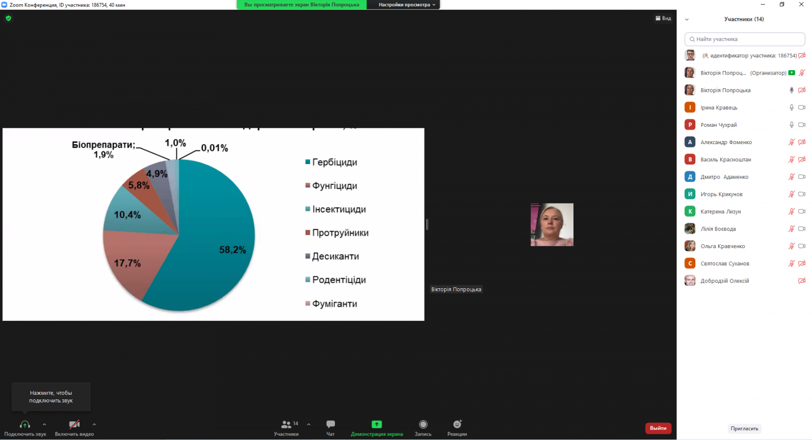Click muted mic icon for Дмитро Адаменко
The height and width of the screenshot is (440, 812).
791,177
